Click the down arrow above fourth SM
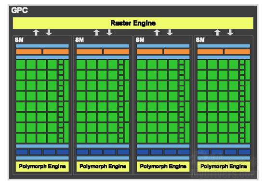Viewport: 265px width, 185px height. 230,32
